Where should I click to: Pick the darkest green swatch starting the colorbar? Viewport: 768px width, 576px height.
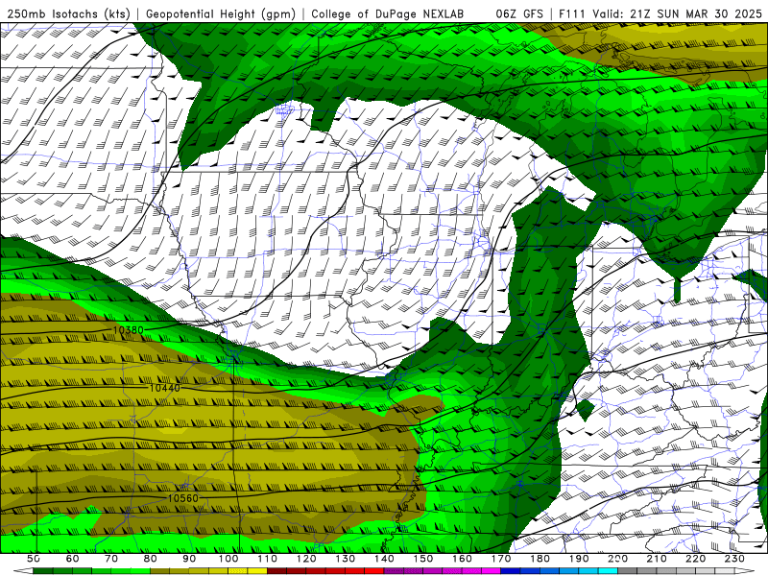click(x=42, y=571)
